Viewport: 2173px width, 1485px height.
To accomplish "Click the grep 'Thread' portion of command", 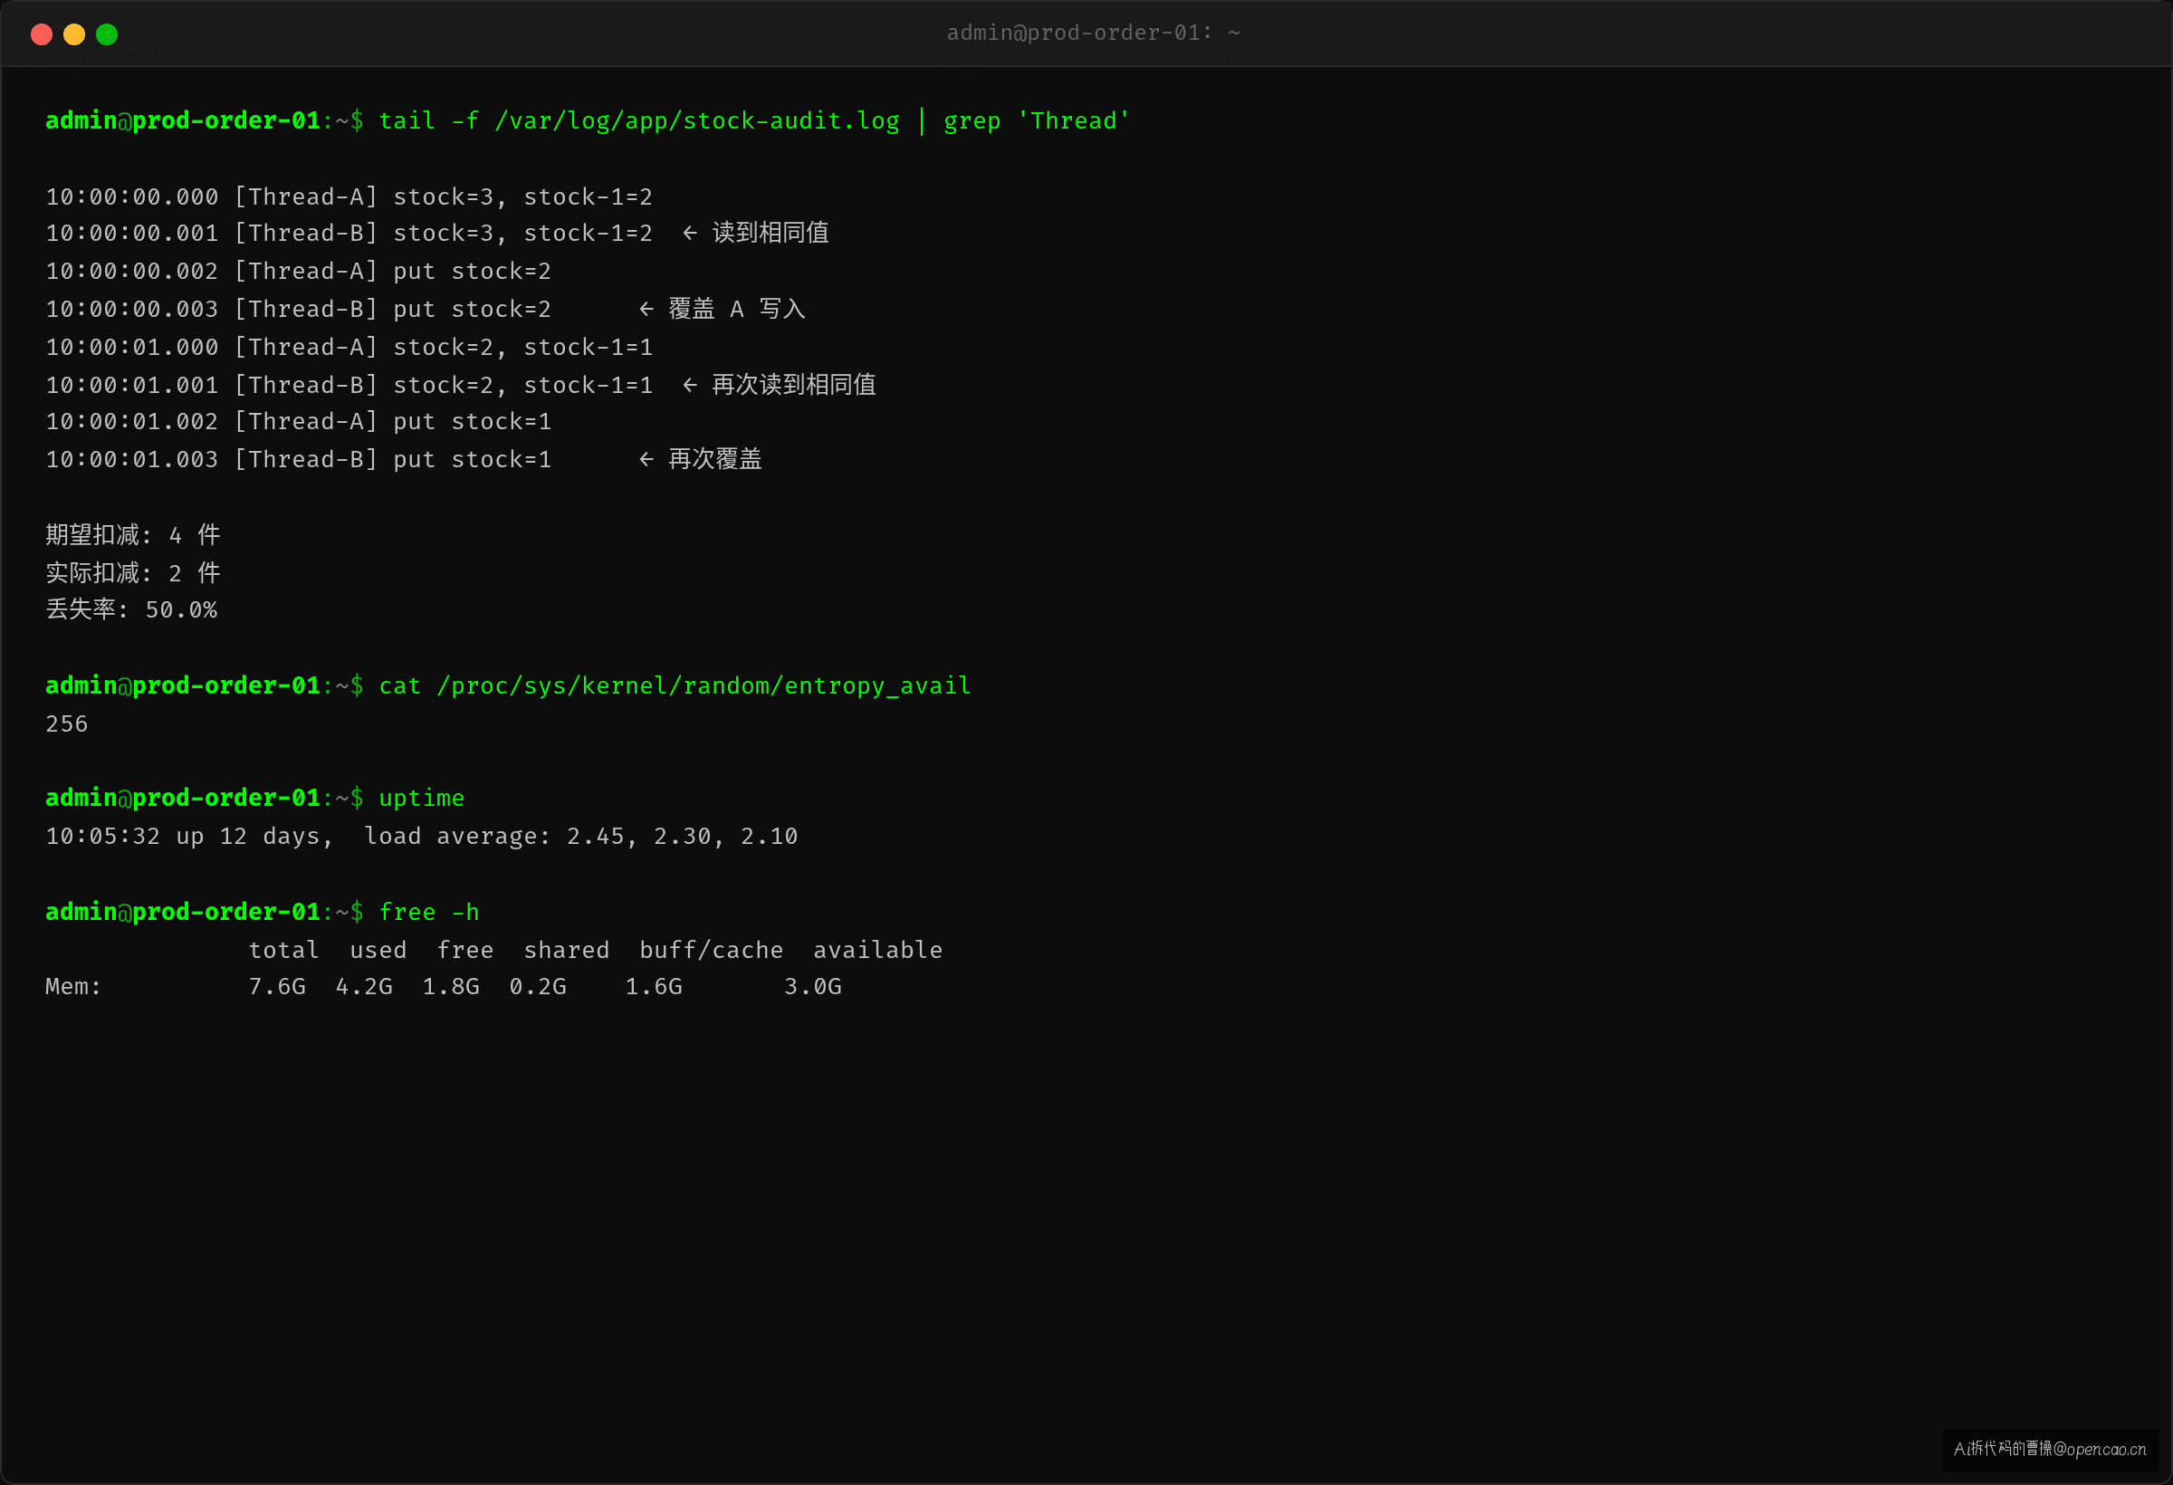I will tap(1036, 120).
